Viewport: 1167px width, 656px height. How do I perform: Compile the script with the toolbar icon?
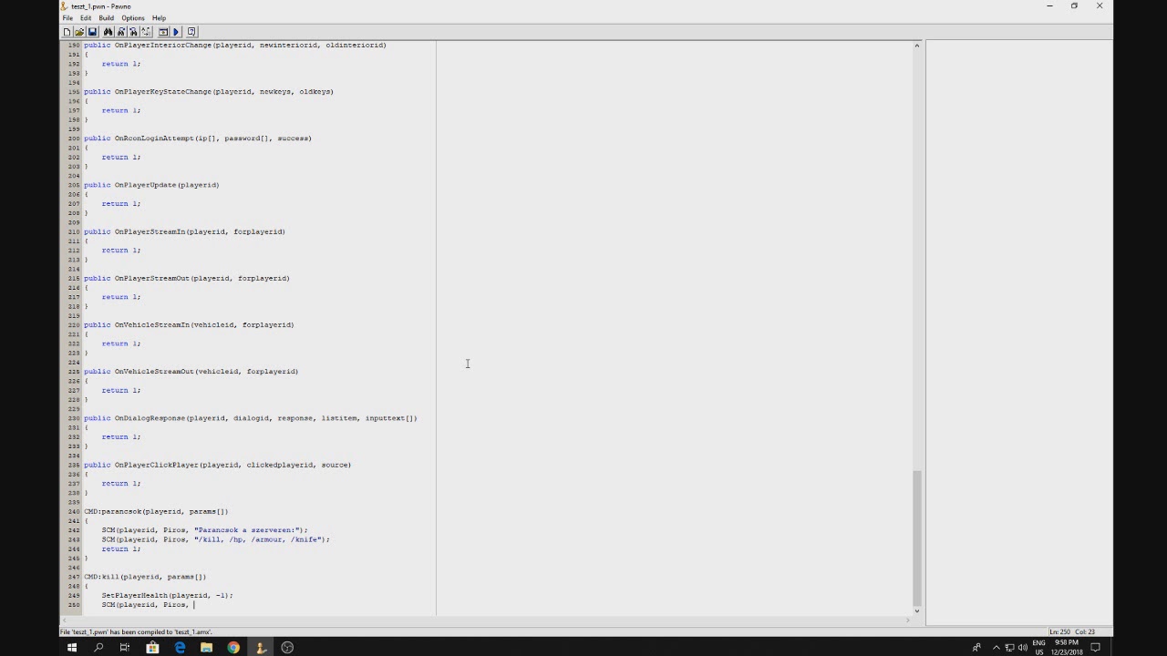[163, 32]
